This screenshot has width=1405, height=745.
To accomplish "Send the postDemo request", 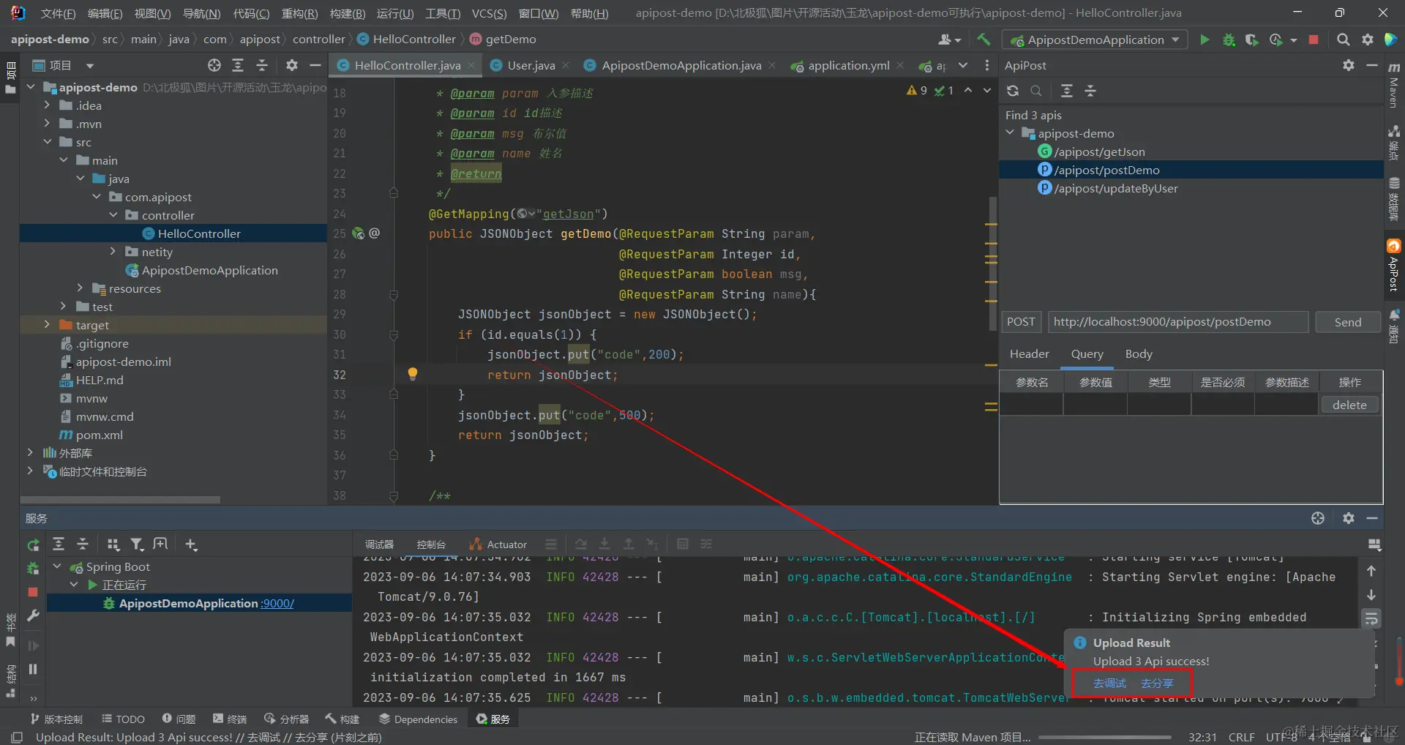I will click(x=1348, y=322).
